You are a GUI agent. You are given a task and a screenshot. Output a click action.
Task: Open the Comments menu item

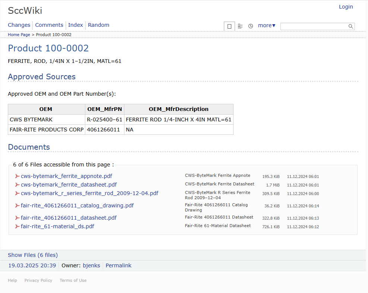[x=49, y=25]
